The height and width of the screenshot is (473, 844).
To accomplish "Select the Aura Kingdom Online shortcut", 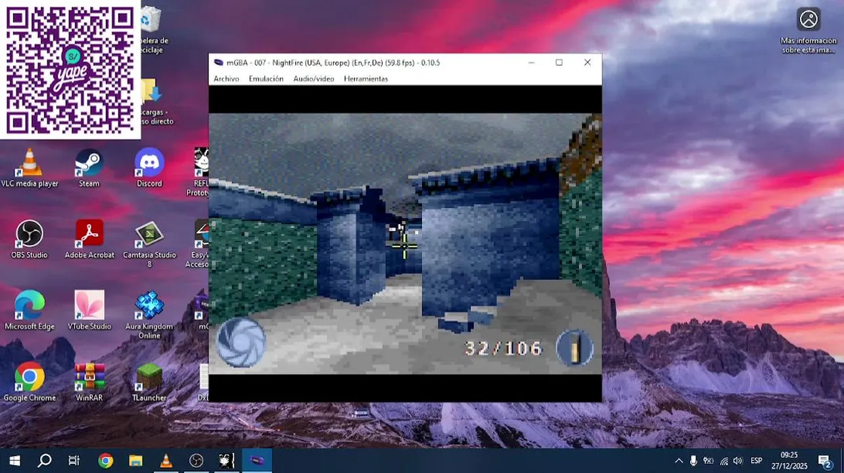I will (149, 315).
